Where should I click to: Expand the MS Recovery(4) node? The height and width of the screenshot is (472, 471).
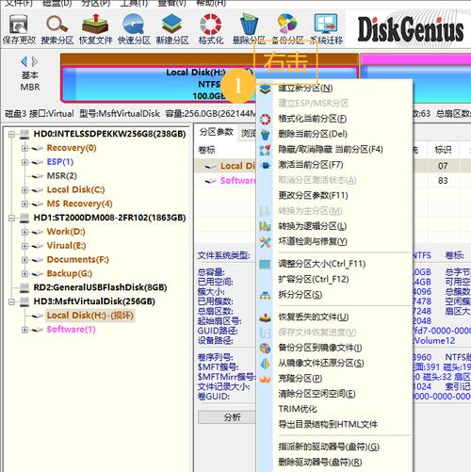pos(24,204)
